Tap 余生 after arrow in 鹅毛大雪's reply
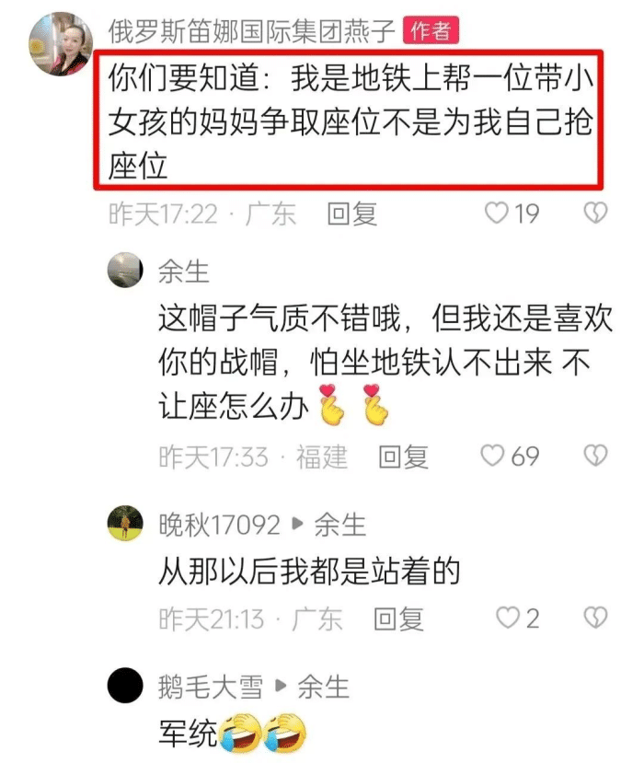 coord(324,688)
